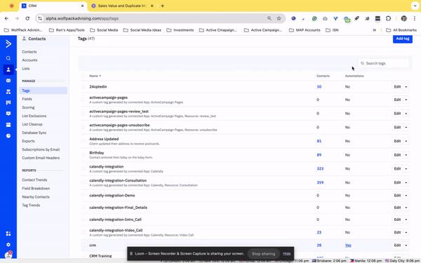The width and height of the screenshot is (421, 263).
Task: Open the Contacts menu item
Action: point(29,52)
